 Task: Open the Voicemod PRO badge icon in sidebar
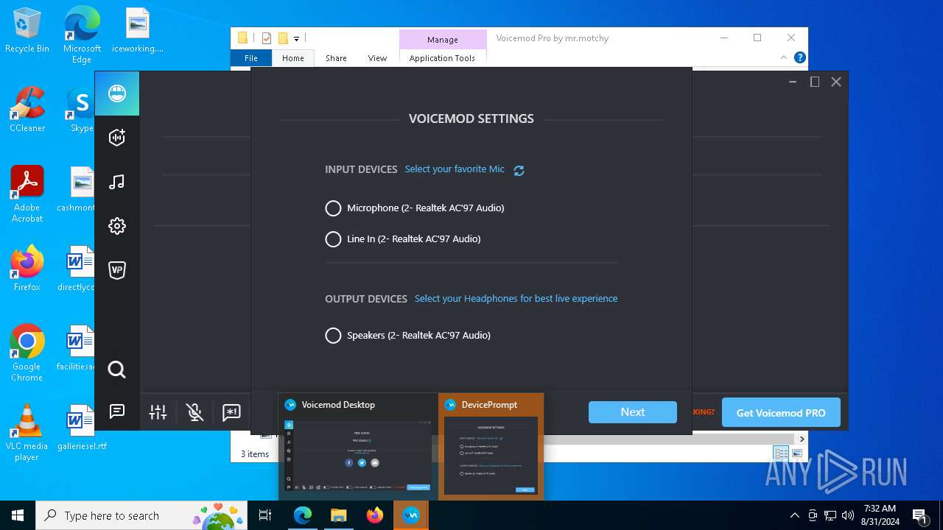pos(117,270)
